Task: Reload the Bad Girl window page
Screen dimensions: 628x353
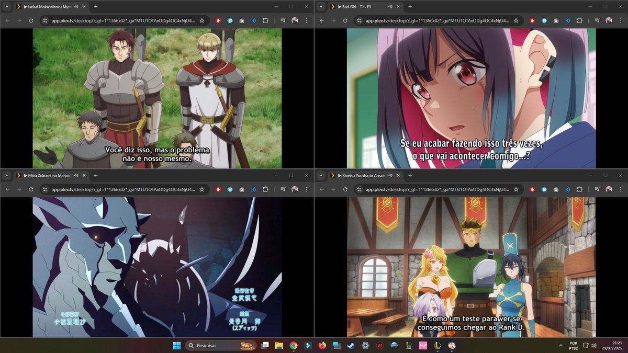Action: click(x=345, y=20)
